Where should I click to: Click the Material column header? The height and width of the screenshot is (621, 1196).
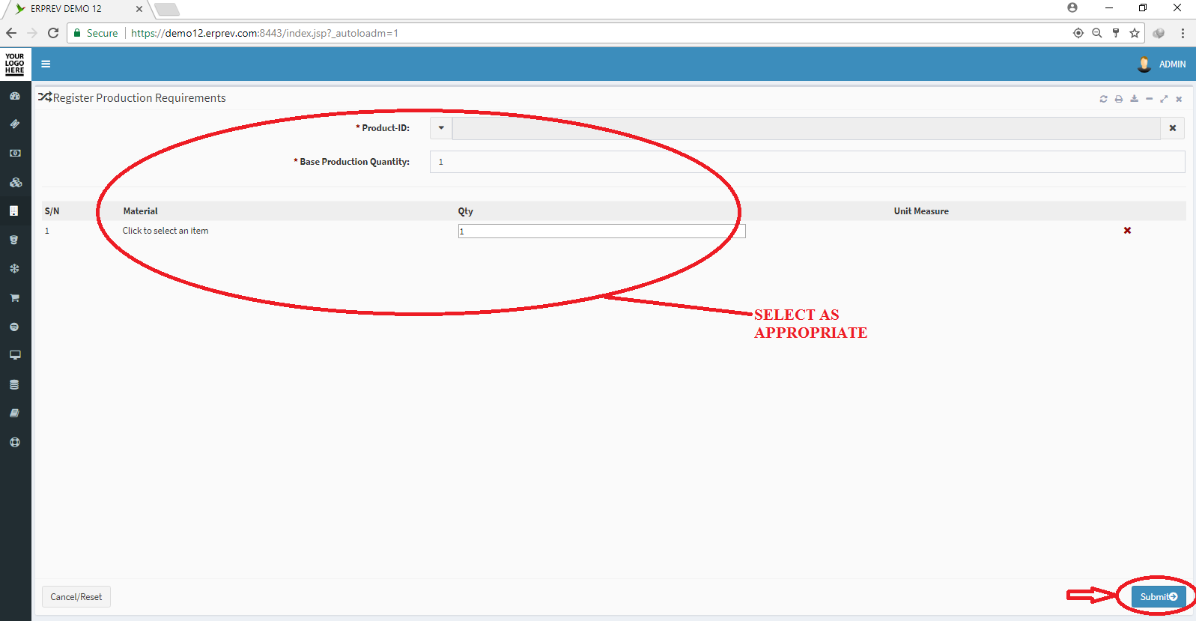click(x=141, y=211)
